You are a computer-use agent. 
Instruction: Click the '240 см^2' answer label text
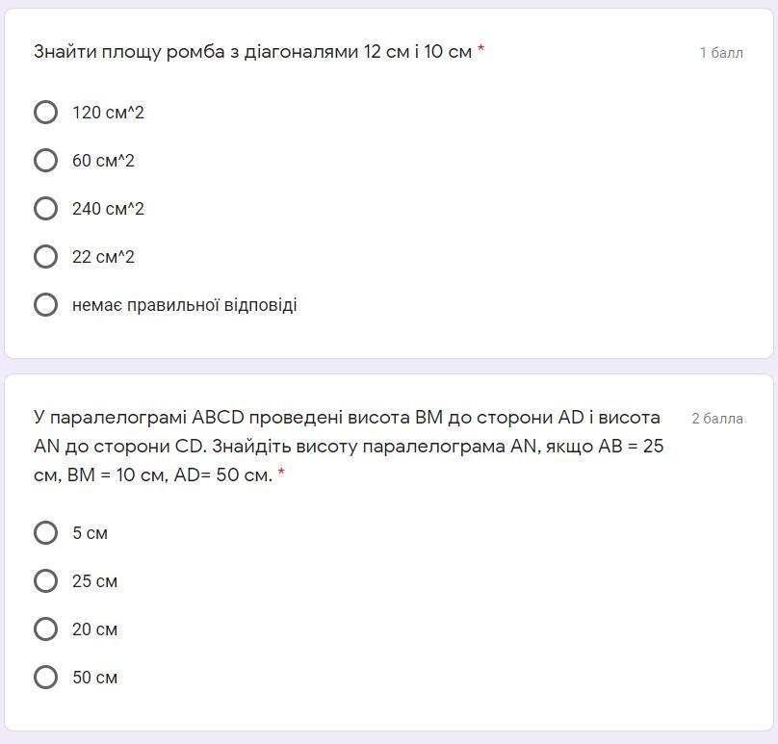pos(108,209)
